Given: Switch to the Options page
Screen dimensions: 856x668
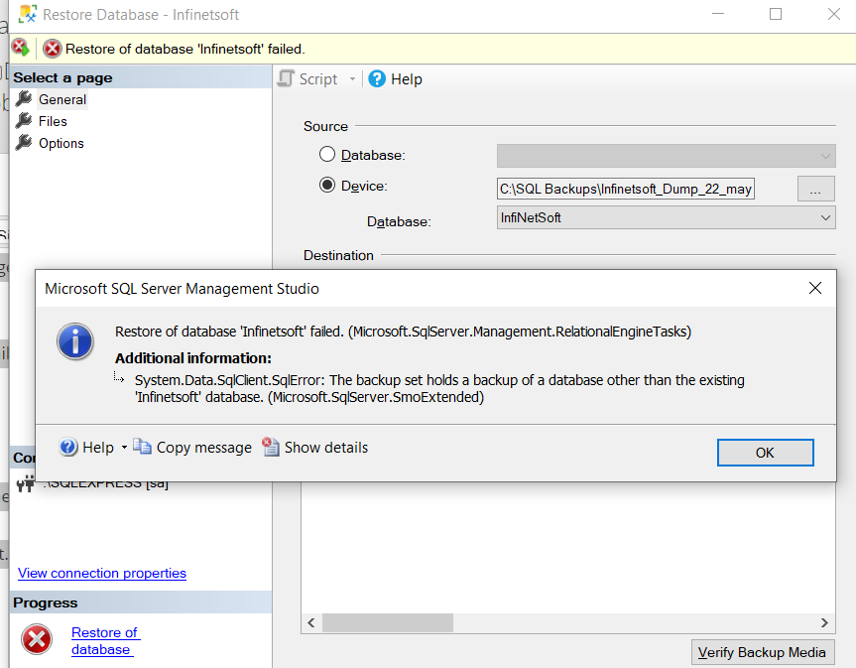Looking at the screenshot, I should tap(62, 142).
